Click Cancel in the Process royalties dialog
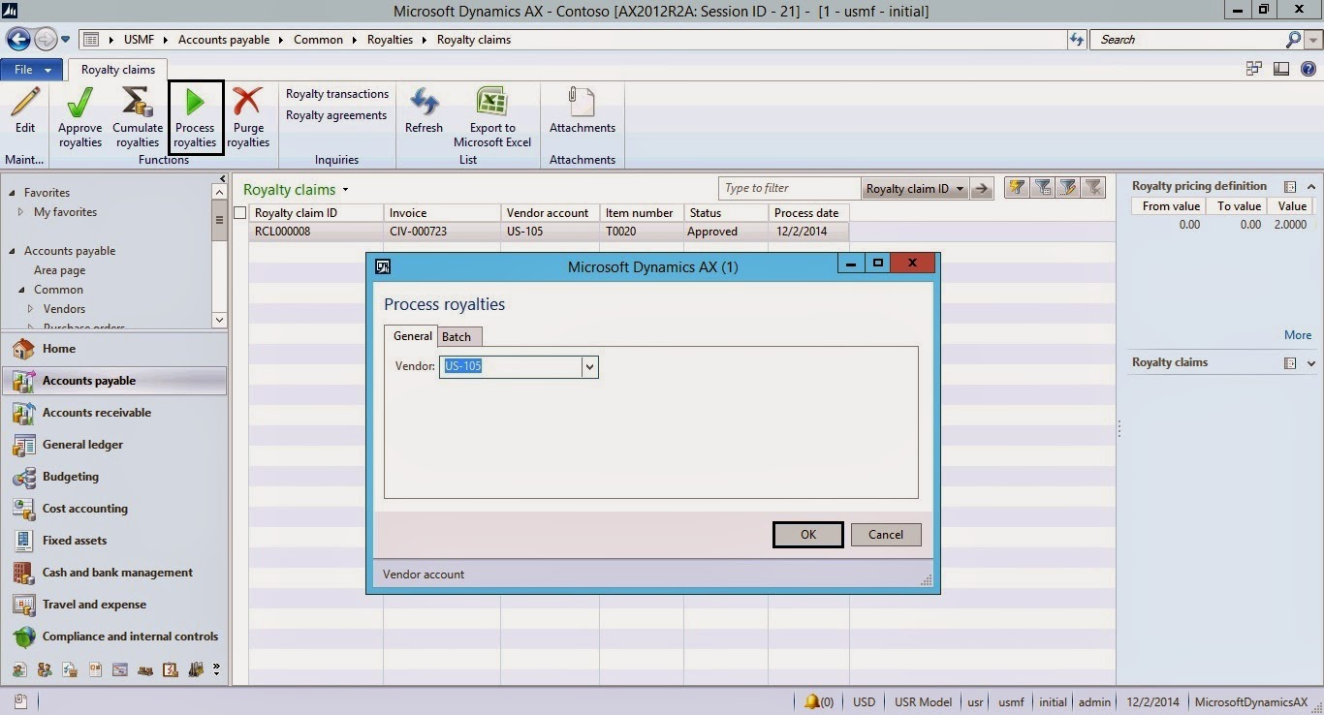Screen dimensions: 1324x715 (886, 534)
